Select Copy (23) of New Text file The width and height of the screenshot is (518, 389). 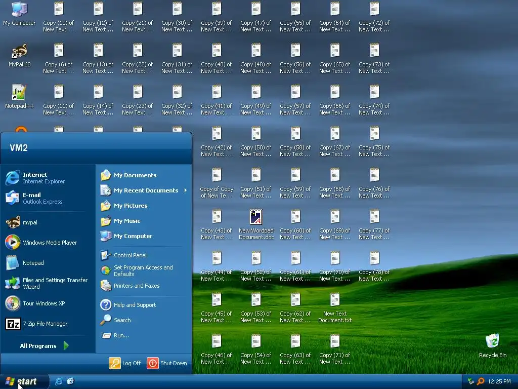pos(138,100)
